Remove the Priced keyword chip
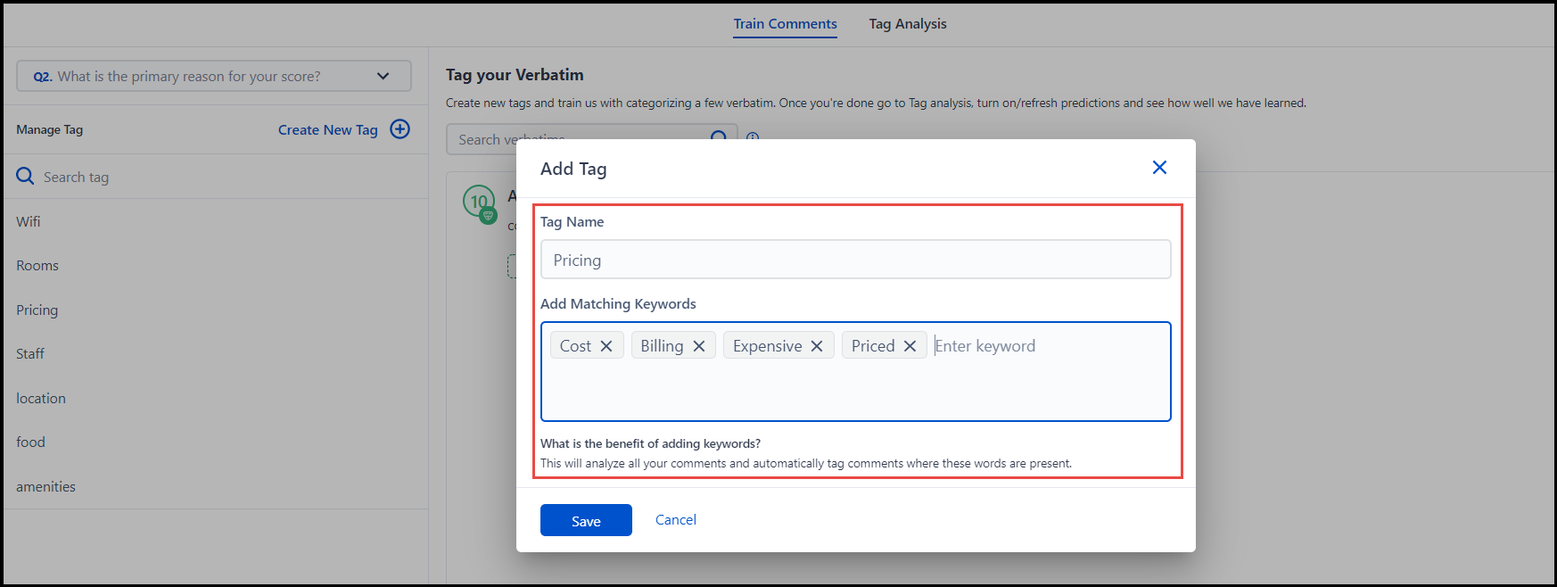Image resolution: width=1557 pixels, height=587 pixels. [910, 346]
